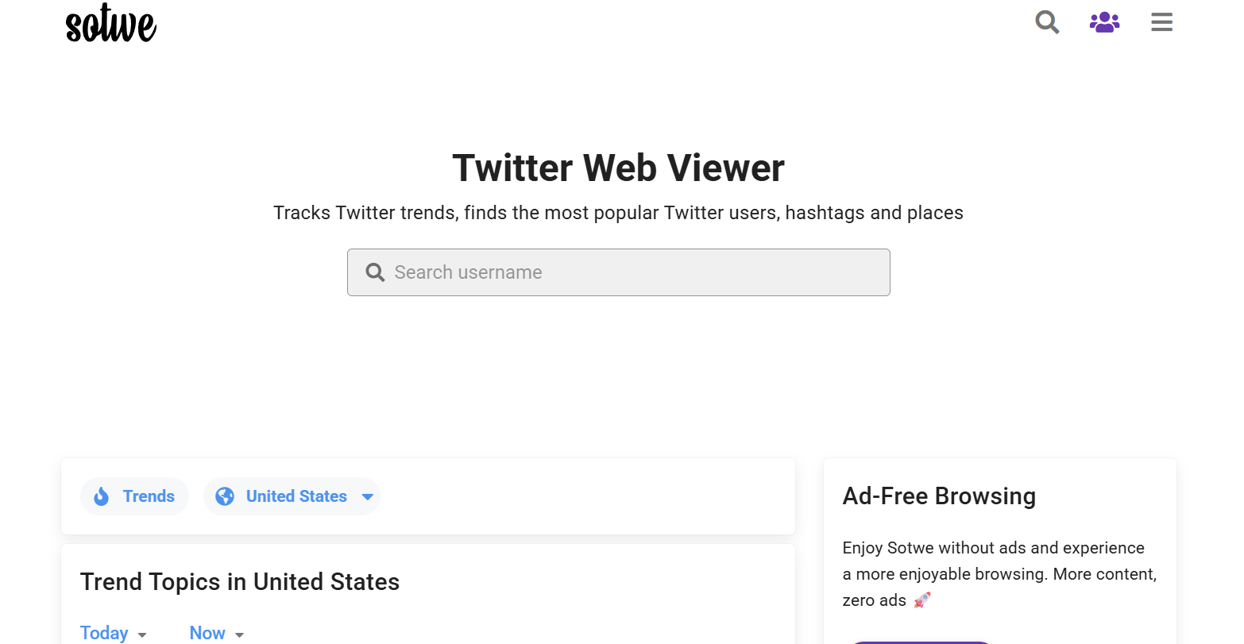Open the purple users group icon
The width and height of the screenshot is (1244, 644).
1104,22
